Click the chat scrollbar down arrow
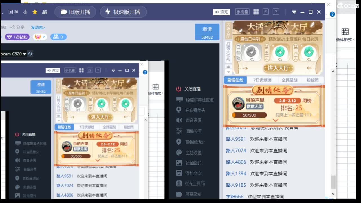361x203 pixels. coord(333,194)
